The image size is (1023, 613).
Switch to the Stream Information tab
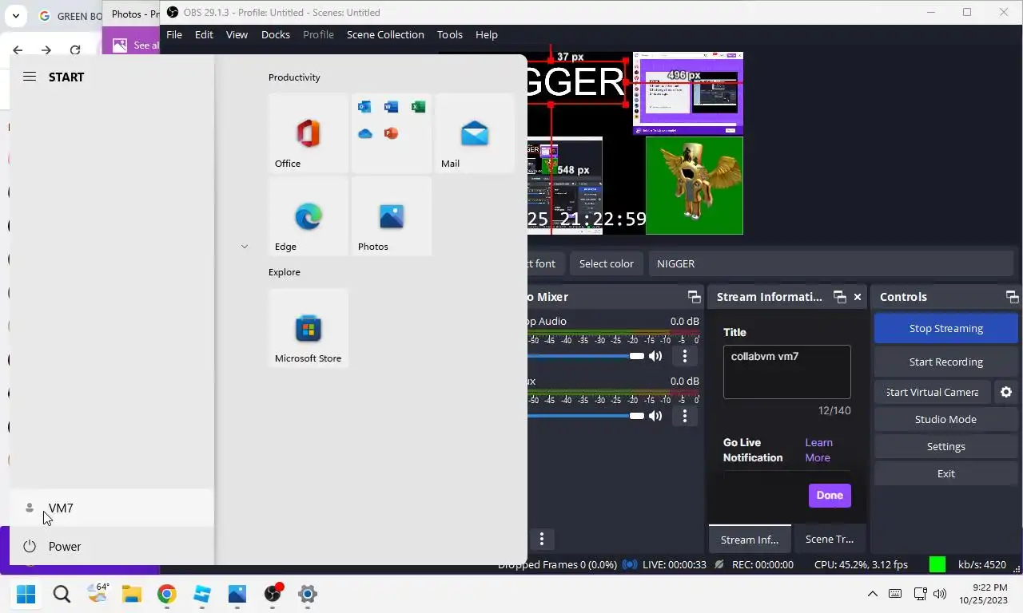(x=750, y=539)
